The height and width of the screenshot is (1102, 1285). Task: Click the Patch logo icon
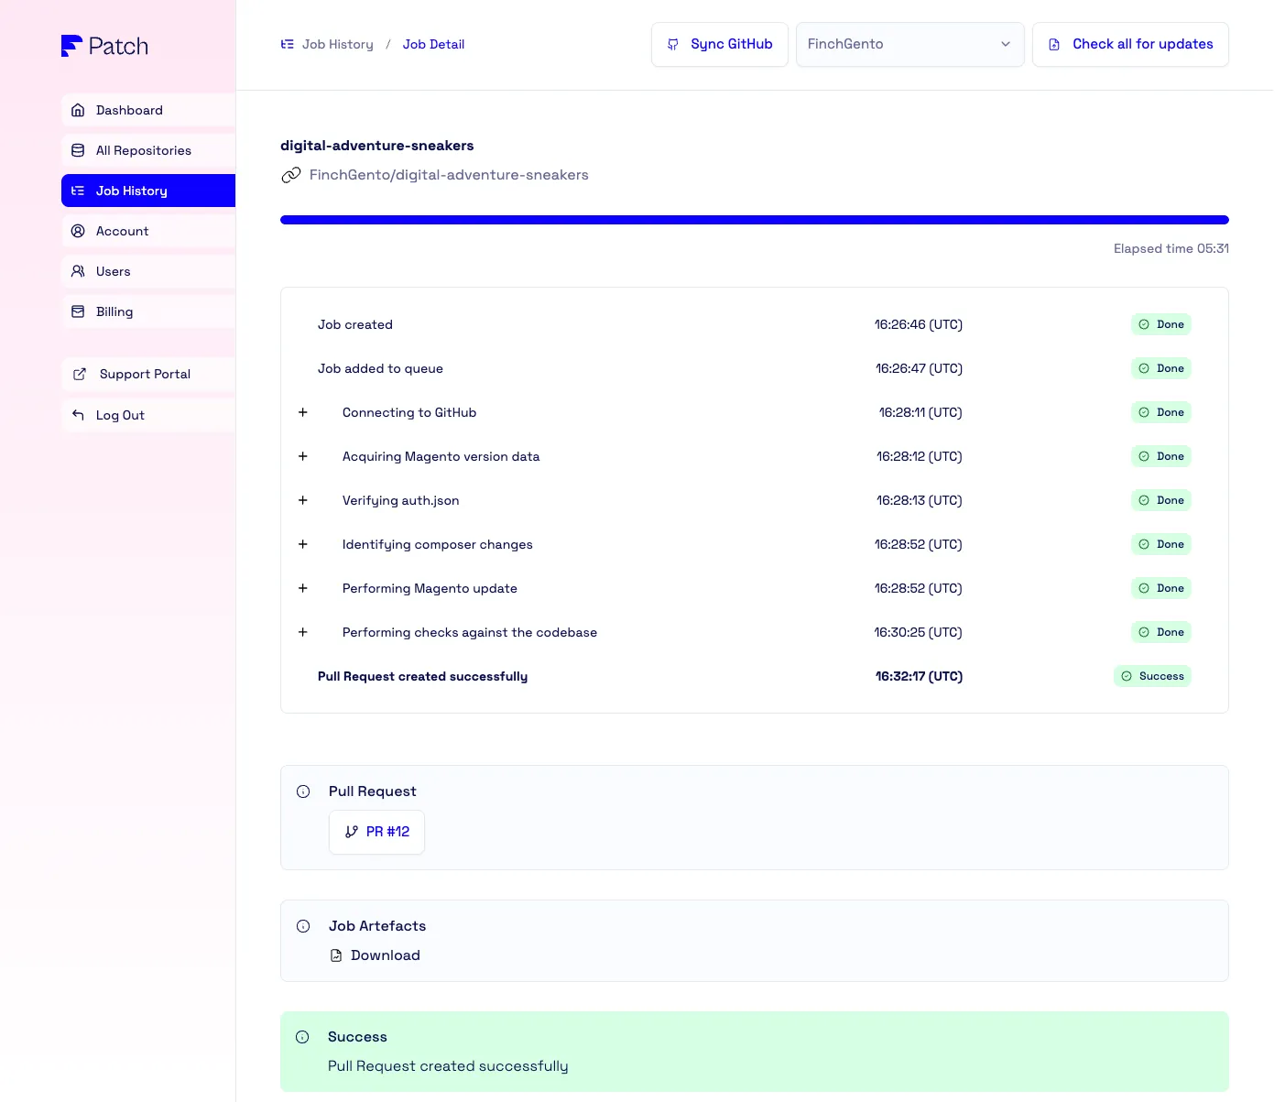tap(71, 46)
